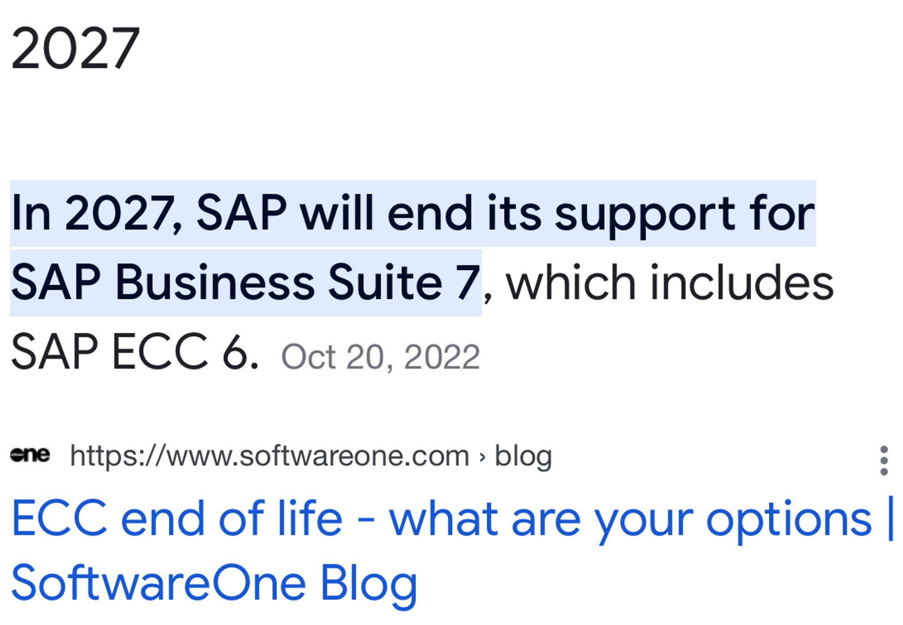Open the softwareone.com URL text
Viewport: 903px width, 625px height.
[x=269, y=456]
